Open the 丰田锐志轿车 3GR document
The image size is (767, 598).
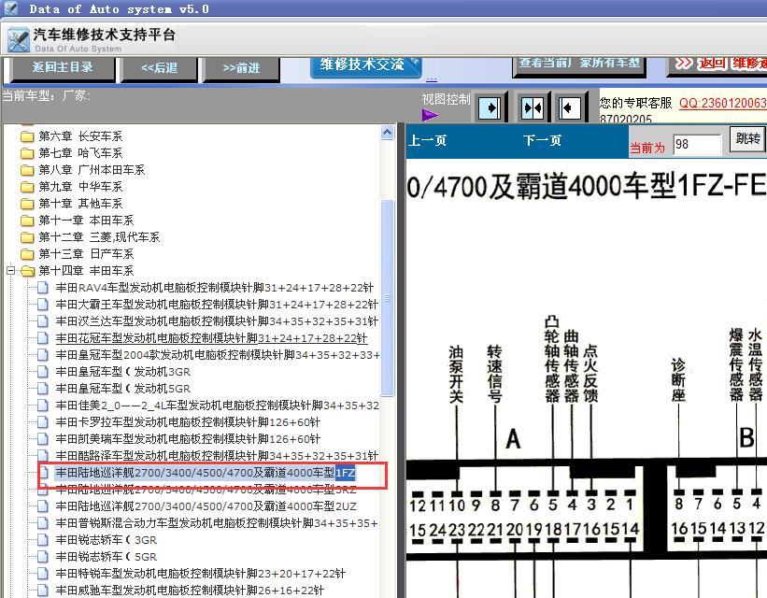pyautogui.click(x=107, y=540)
